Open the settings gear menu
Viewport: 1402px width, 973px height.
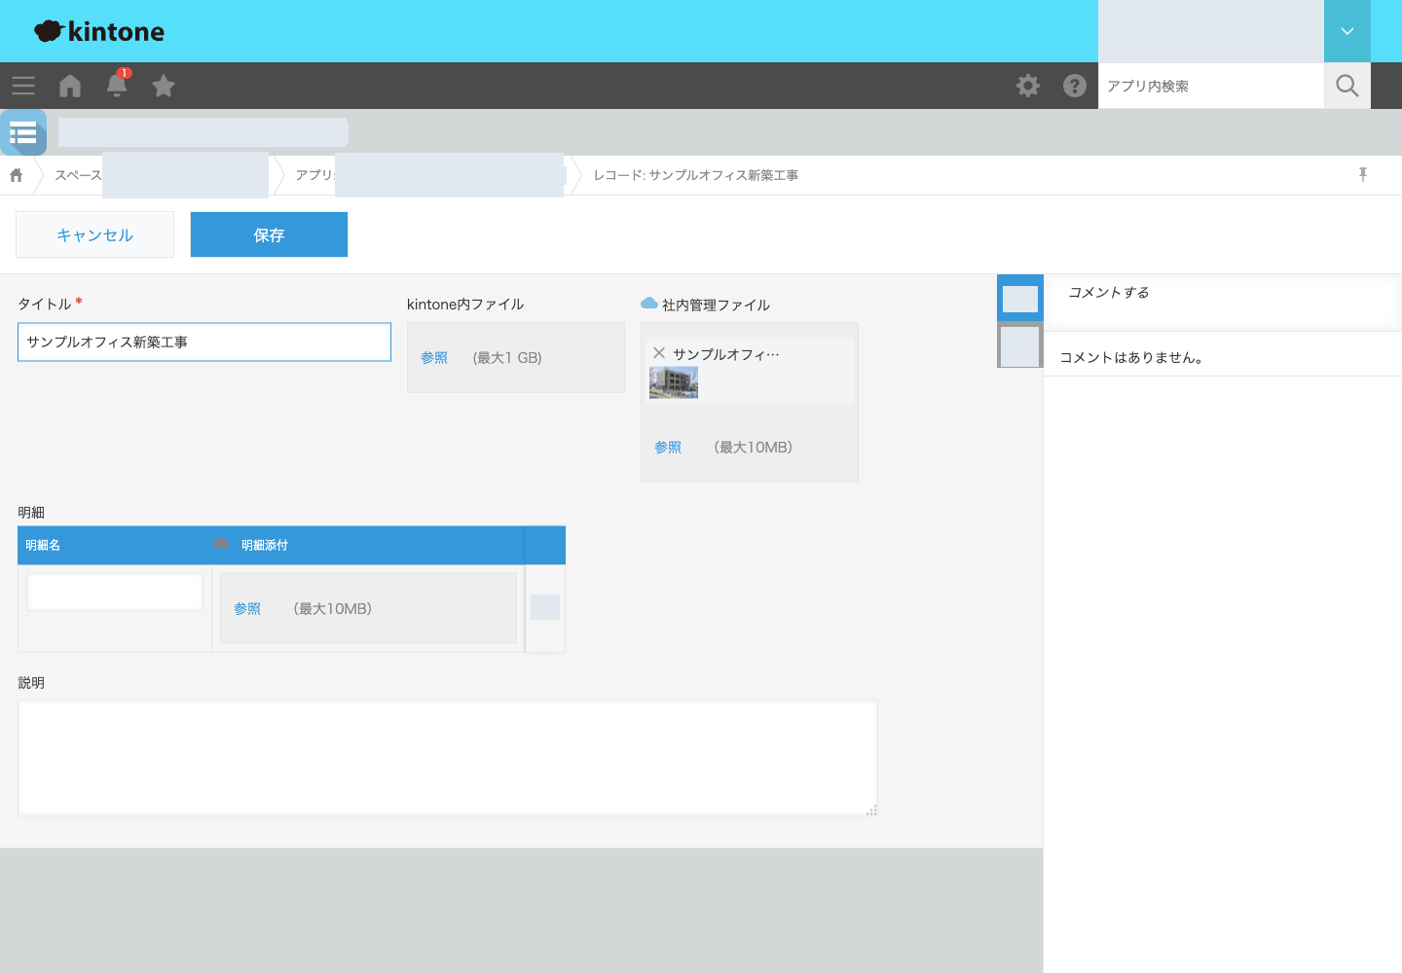[x=1028, y=86]
